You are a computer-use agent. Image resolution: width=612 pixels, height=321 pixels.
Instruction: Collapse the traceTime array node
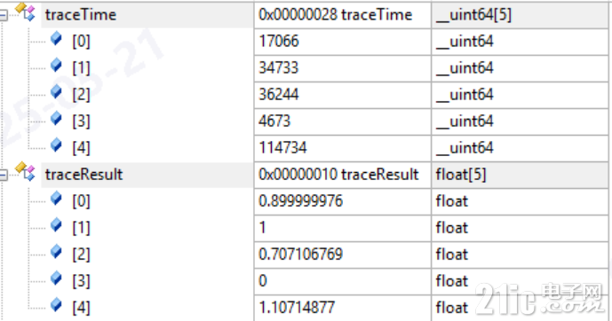tap(3, 15)
